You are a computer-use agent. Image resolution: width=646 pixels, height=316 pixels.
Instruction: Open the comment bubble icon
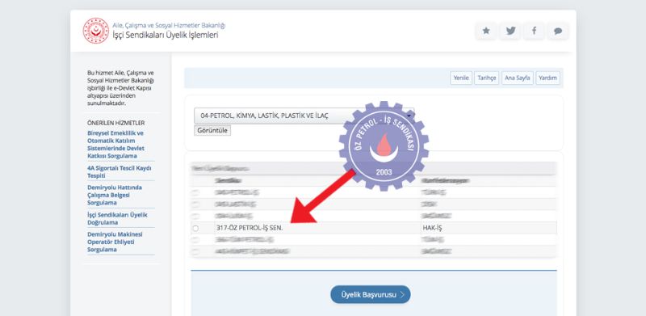click(558, 31)
